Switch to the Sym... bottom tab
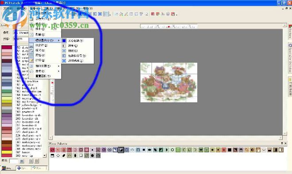The height and width of the screenshot is (174, 292). (x=23, y=168)
